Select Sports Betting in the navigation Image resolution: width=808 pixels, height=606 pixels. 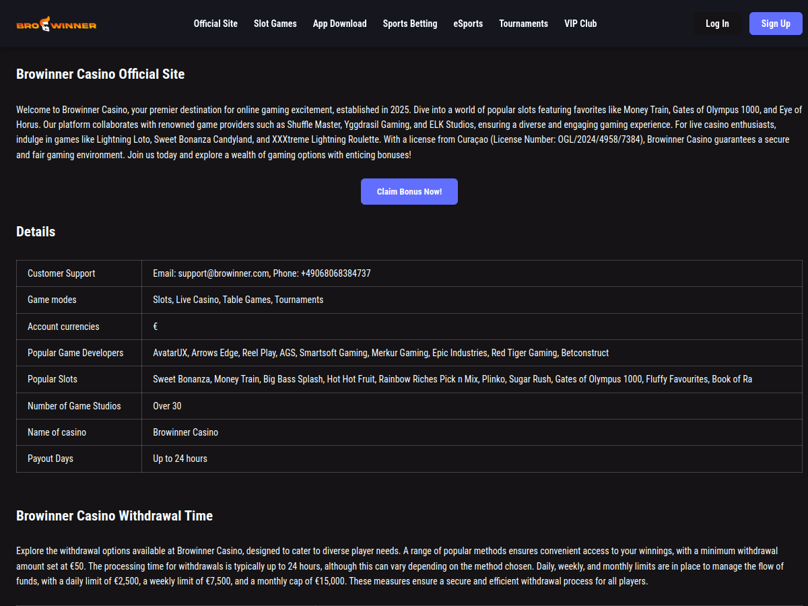[410, 24]
